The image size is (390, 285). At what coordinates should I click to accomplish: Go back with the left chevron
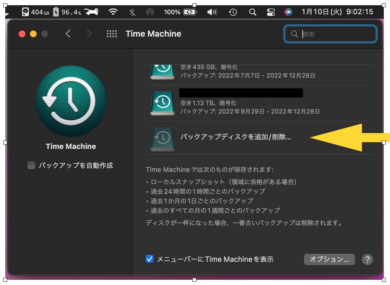68,34
